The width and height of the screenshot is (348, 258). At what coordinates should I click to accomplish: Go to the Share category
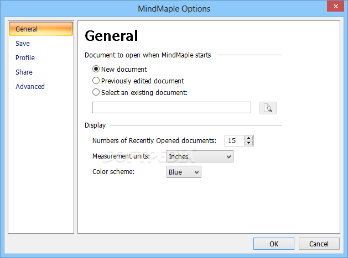(24, 72)
